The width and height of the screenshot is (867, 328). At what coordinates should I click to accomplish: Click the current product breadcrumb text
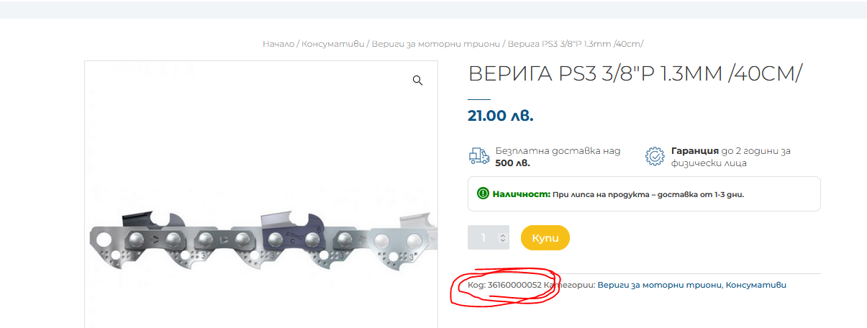coord(576,44)
